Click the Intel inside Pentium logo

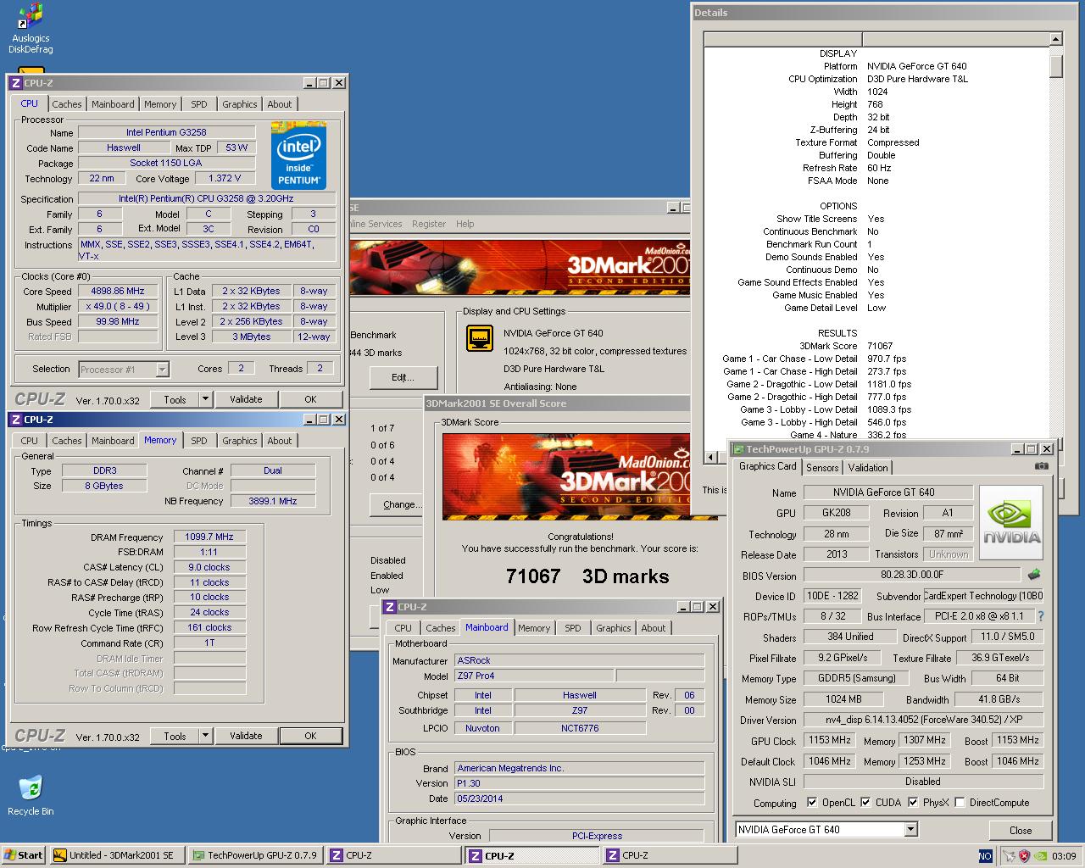[298, 155]
